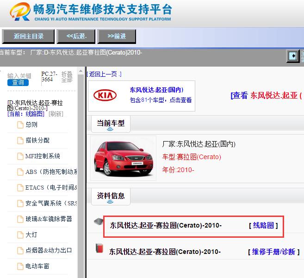Click 当前：线路图 link in sidebar
The image size is (304, 278).
click(x=26, y=114)
